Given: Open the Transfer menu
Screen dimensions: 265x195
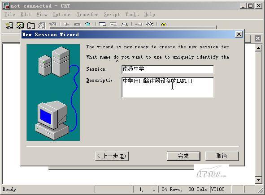Looking at the screenshot, I should point(87,15).
